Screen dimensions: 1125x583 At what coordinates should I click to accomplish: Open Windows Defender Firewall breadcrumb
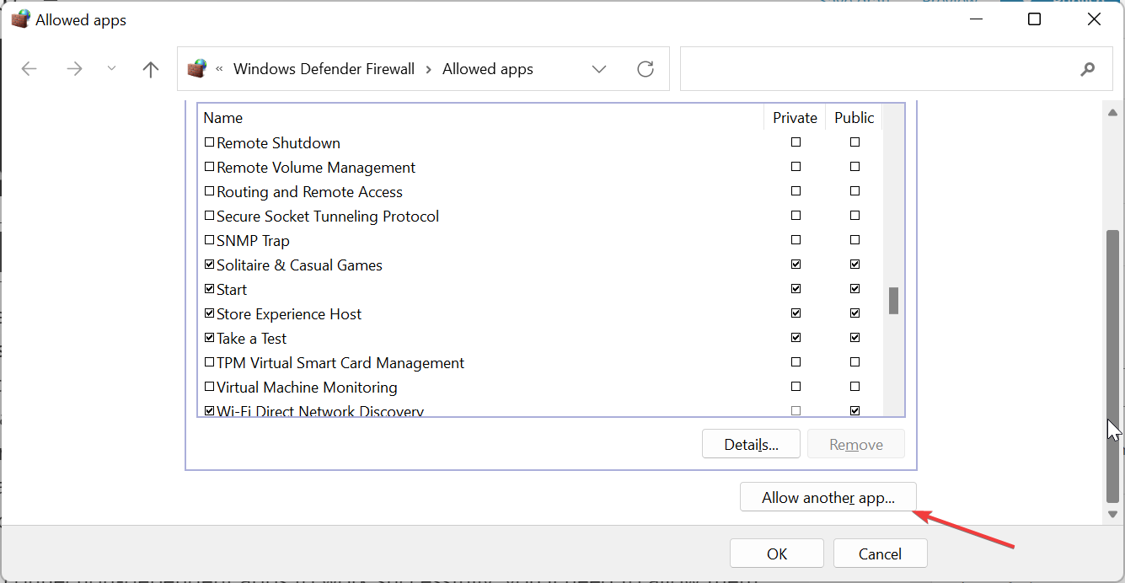(x=324, y=69)
